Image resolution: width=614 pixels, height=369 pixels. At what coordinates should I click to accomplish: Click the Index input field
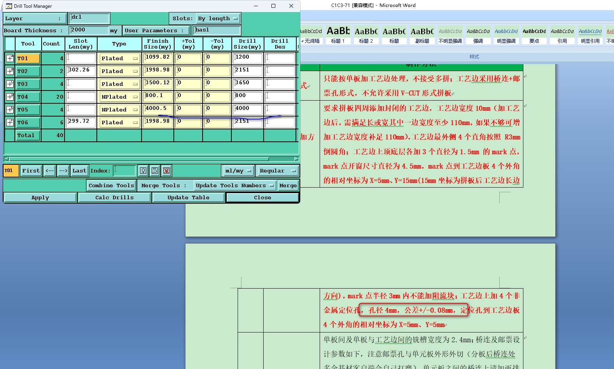pos(124,171)
